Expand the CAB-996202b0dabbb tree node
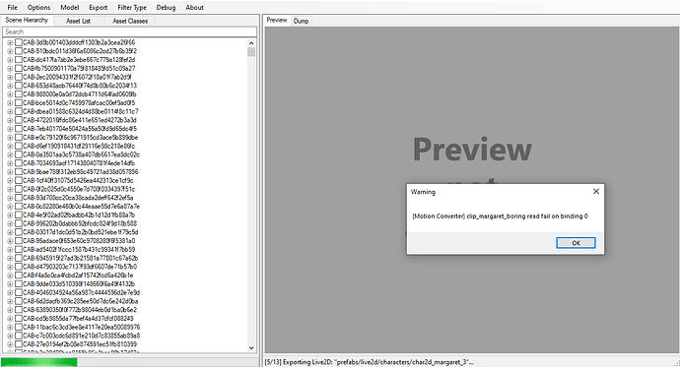Image resolution: width=680 pixels, height=367 pixels. coord(10,223)
